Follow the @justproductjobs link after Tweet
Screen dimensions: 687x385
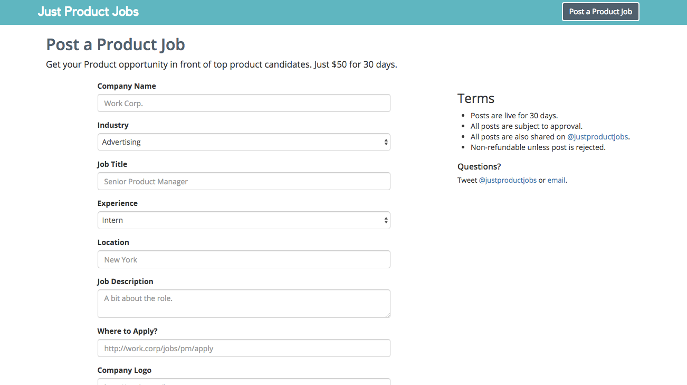508,180
